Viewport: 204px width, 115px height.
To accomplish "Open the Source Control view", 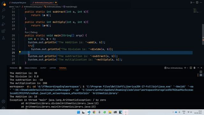I will coord(4,17).
